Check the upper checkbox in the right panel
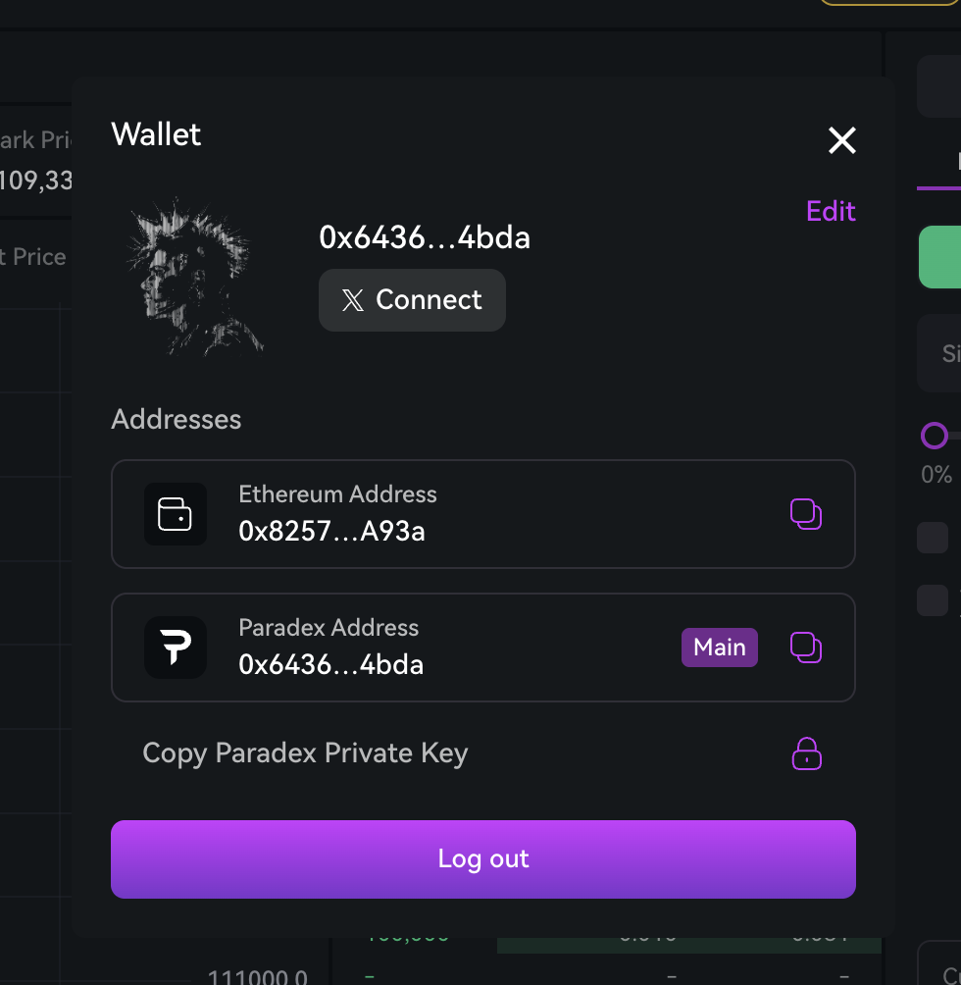Image resolution: width=961 pixels, height=985 pixels. click(x=932, y=538)
